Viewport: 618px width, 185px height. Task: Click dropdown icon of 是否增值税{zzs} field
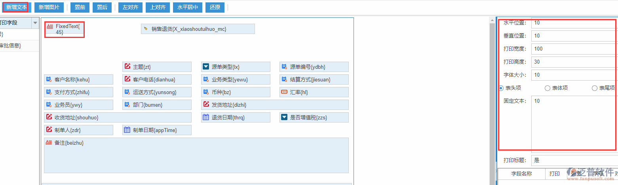(284, 117)
